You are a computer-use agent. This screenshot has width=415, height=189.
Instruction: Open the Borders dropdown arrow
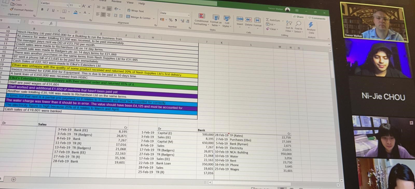(x=69, y=12)
